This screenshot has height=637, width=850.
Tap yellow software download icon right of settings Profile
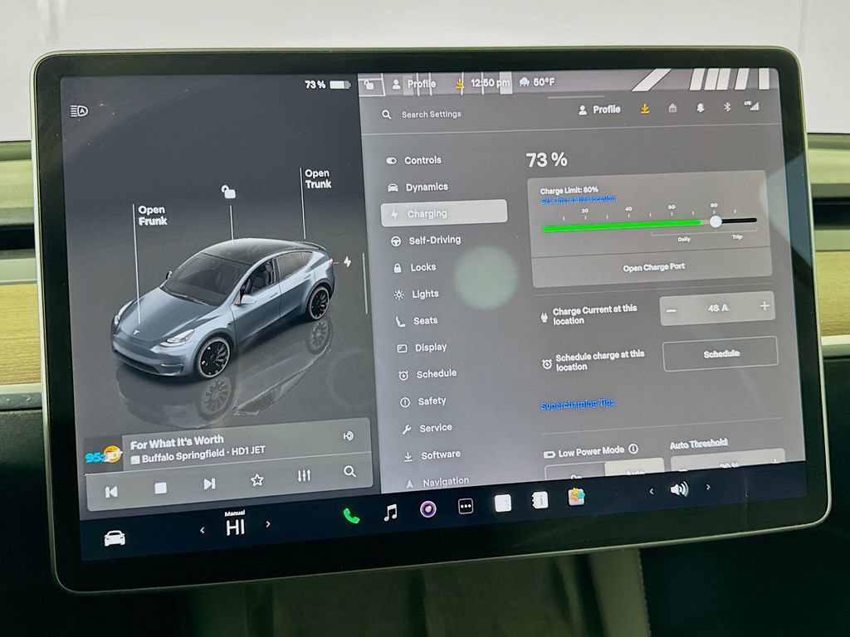coord(644,109)
